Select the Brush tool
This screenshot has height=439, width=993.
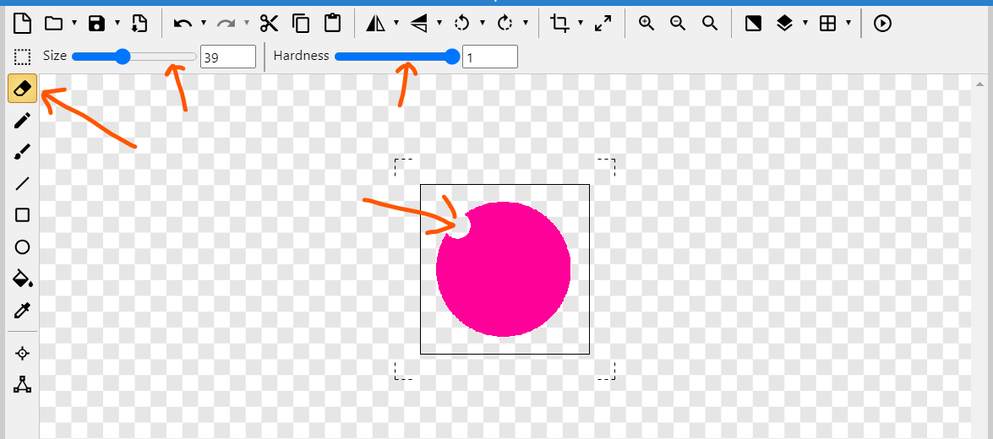point(22,152)
